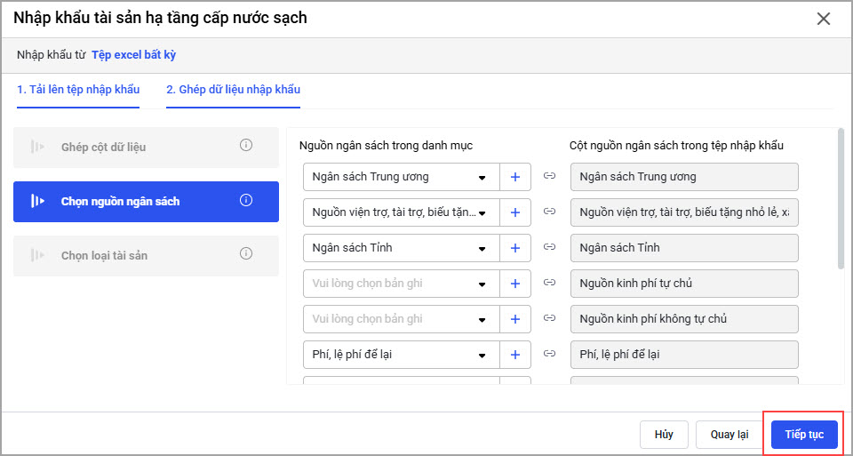Click the Quay lại button
This screenshot has width=853, height=456.
729,435
